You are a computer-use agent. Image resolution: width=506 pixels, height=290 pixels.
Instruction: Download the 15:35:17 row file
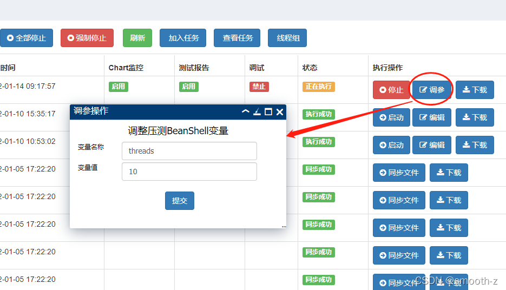(475, 117)
